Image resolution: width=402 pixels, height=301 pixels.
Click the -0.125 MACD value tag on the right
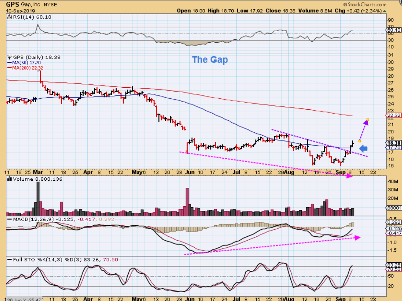click(394, 228)
